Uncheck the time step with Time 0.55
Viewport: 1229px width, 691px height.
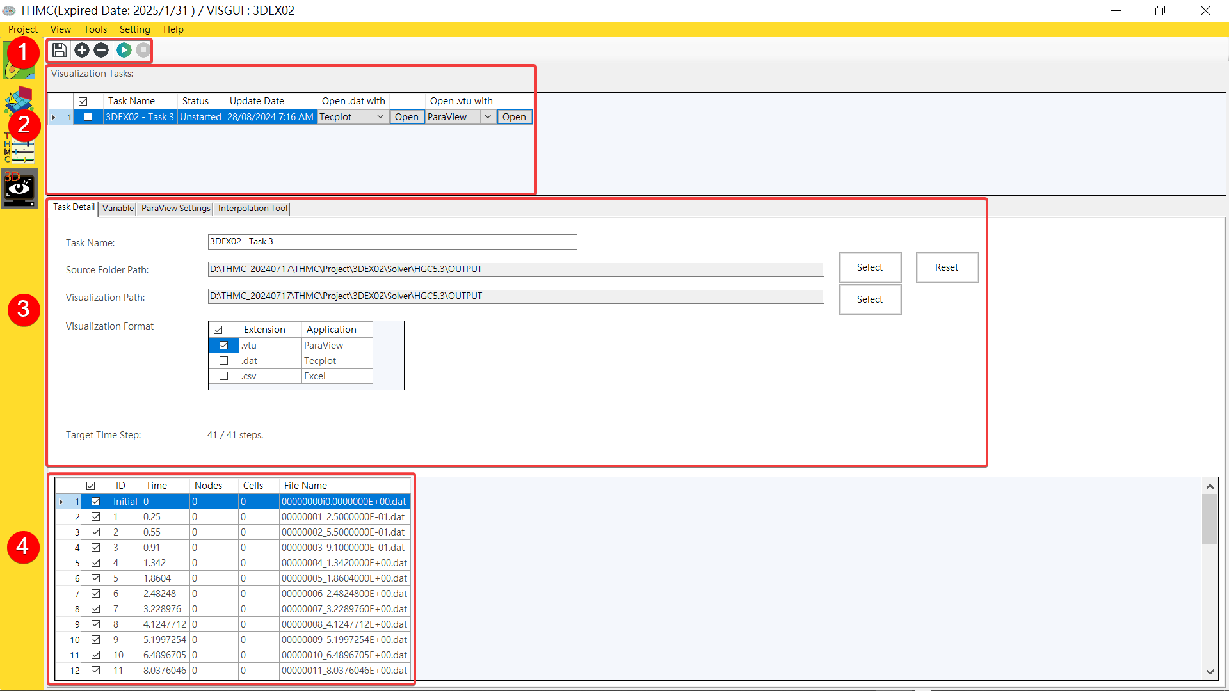point(96,532)
